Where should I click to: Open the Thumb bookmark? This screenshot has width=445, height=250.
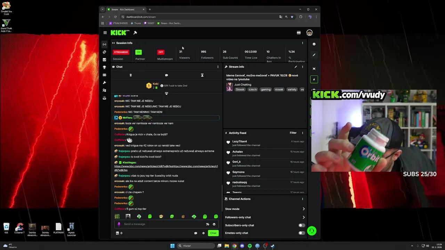[136, 23]
